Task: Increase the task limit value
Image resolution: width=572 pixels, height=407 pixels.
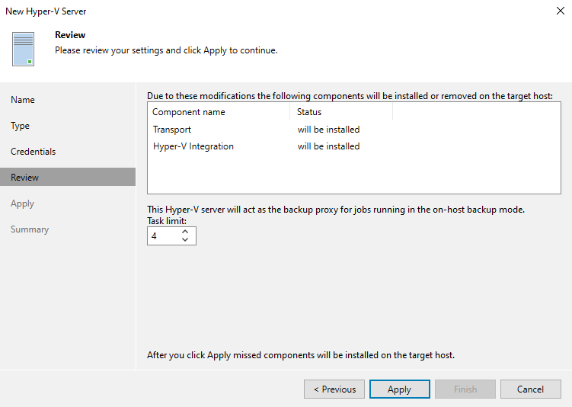Action: pyautogui.click(x=185, y=232)
